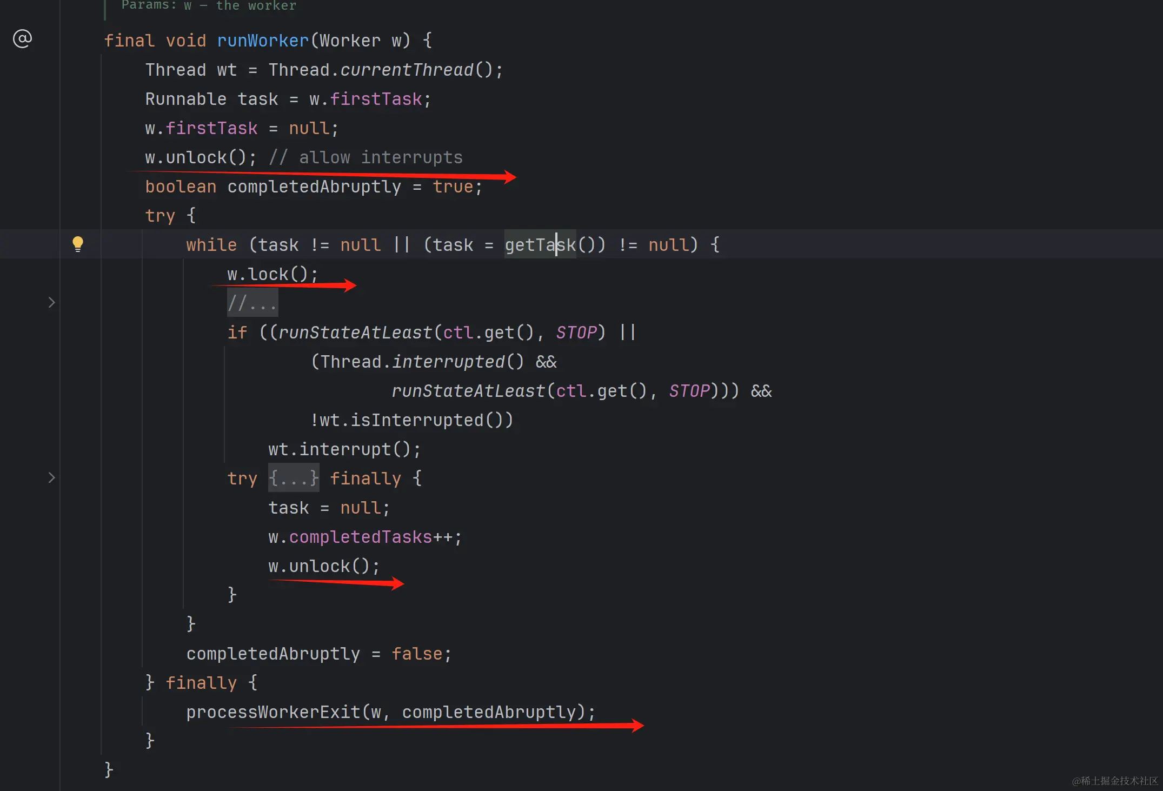This screenshot has width=1163, height=791.
Task: Click the yellow lightbulb intention icon
Action: [78, 243]
